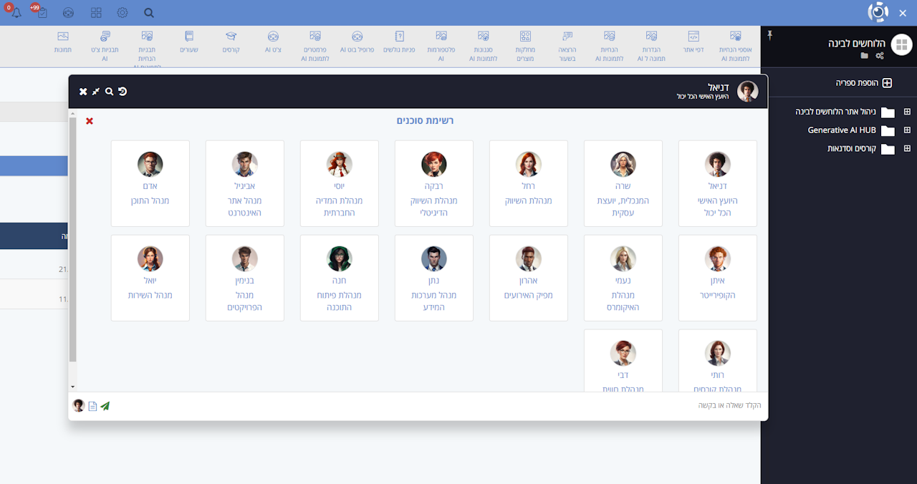
Task: Click the search magnifier in top bar
Action: [x=149, y=13]
